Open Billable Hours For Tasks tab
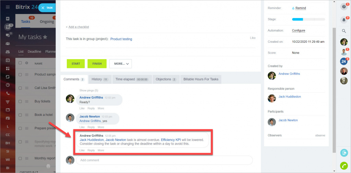The height and width of the screenshot is (173, 351). (201, 79)
